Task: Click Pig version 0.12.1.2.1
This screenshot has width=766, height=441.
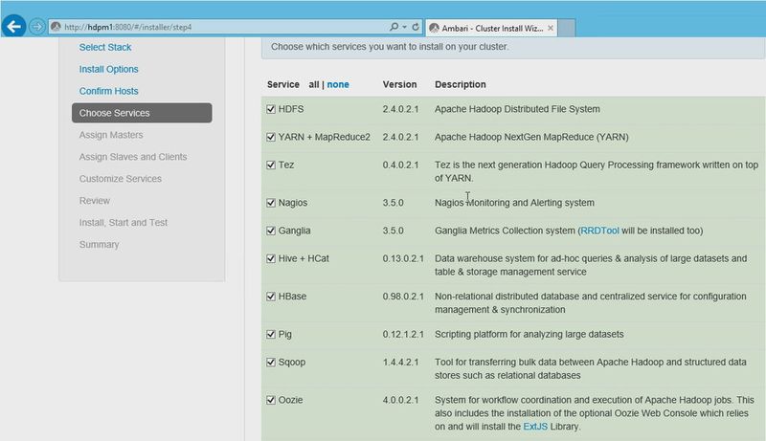Action: [x=403, y=334]
